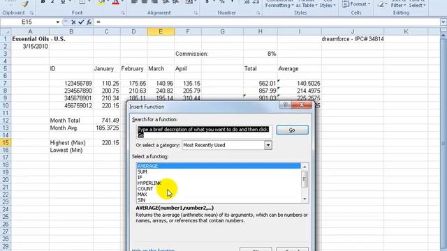Image resolution: width=447 pixels, height=251 pixels.
Task: Click the 8% commission value cell
Action: 261,54
